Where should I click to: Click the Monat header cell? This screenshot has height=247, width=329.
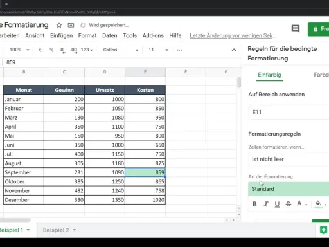24,90
